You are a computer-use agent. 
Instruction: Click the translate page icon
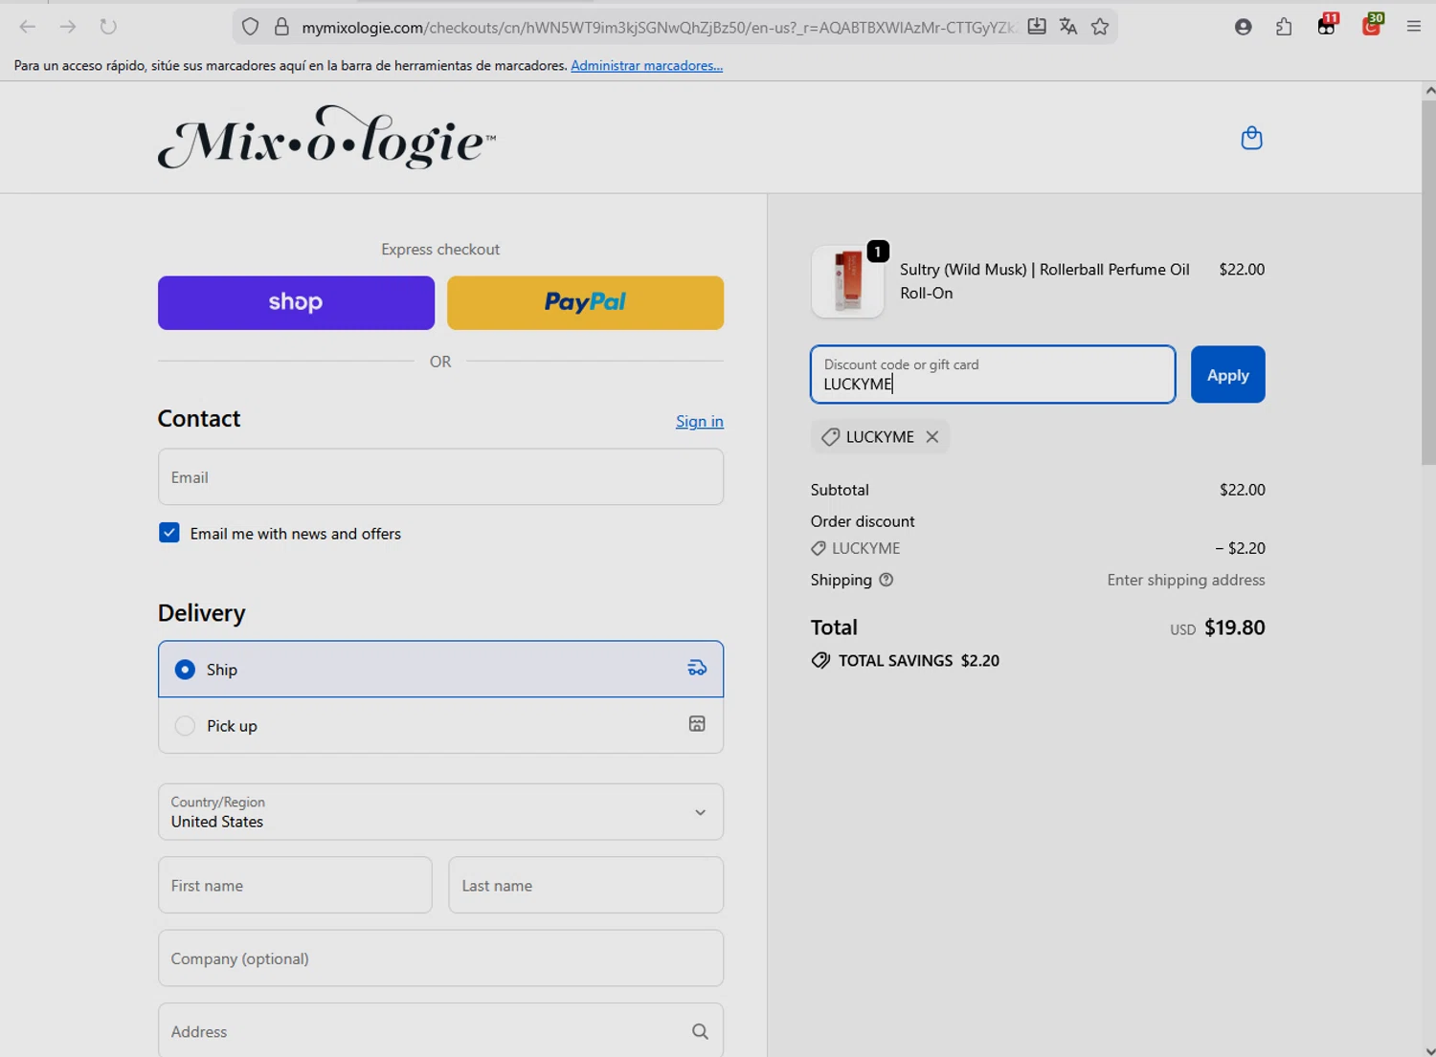click(x=1068, y=27)
